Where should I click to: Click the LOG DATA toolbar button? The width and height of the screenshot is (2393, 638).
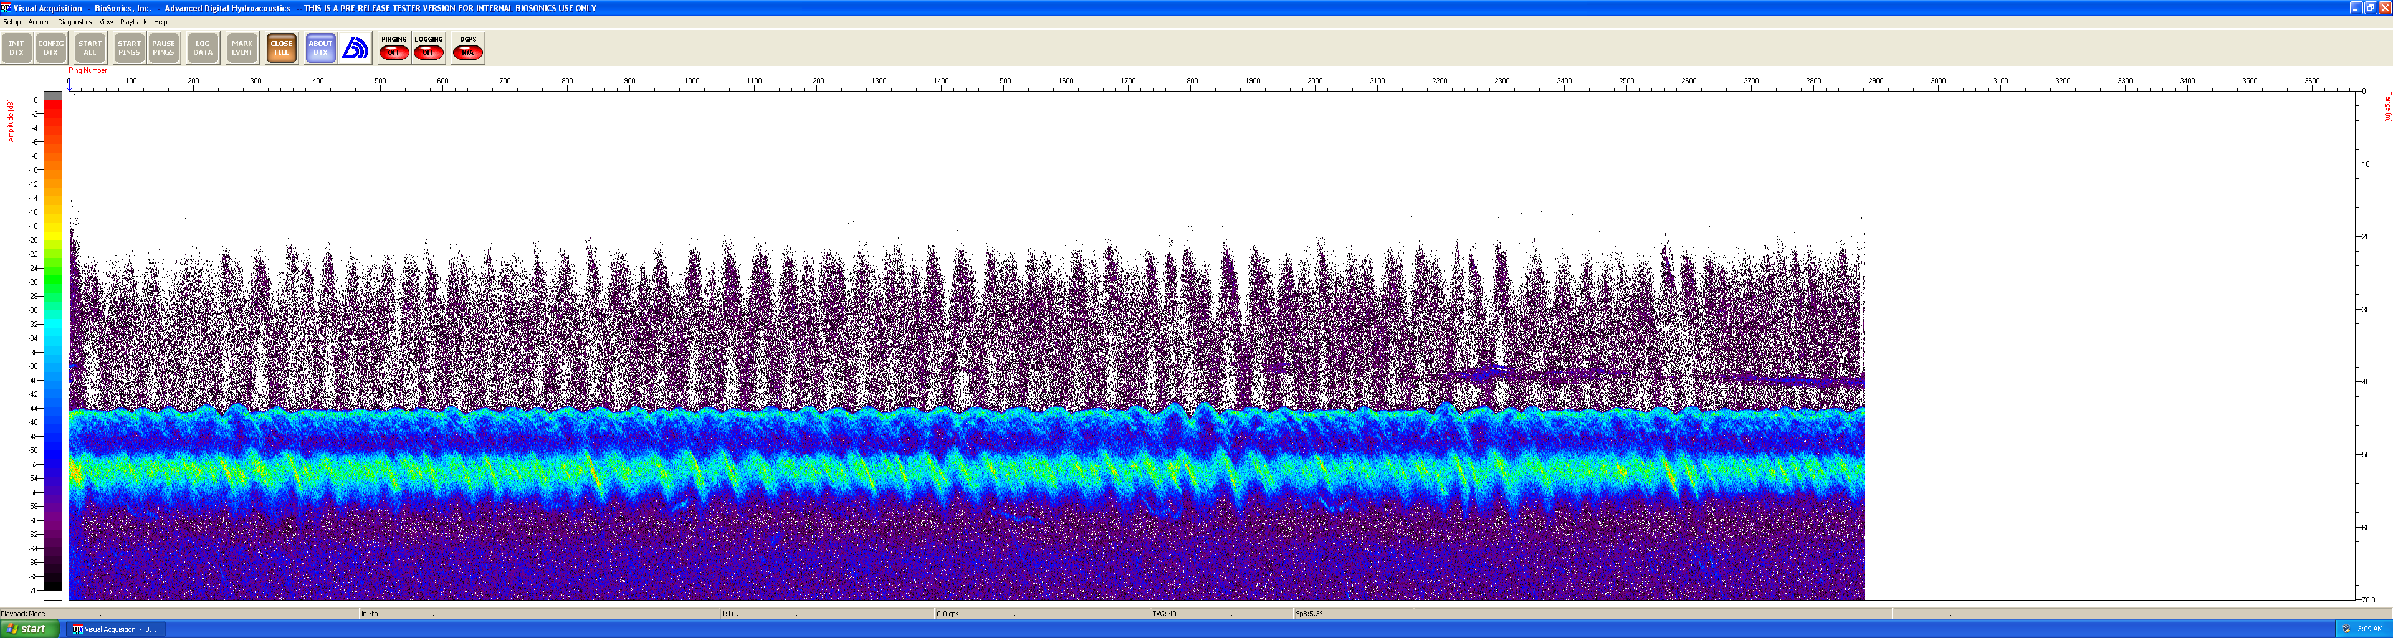pos(203,49)
